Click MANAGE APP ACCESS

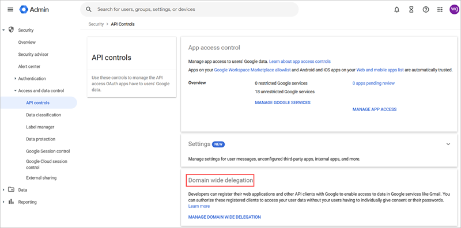[374, 109]
